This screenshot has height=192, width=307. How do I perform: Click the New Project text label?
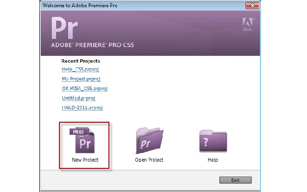pyautogui.click(x=85, y=160)
